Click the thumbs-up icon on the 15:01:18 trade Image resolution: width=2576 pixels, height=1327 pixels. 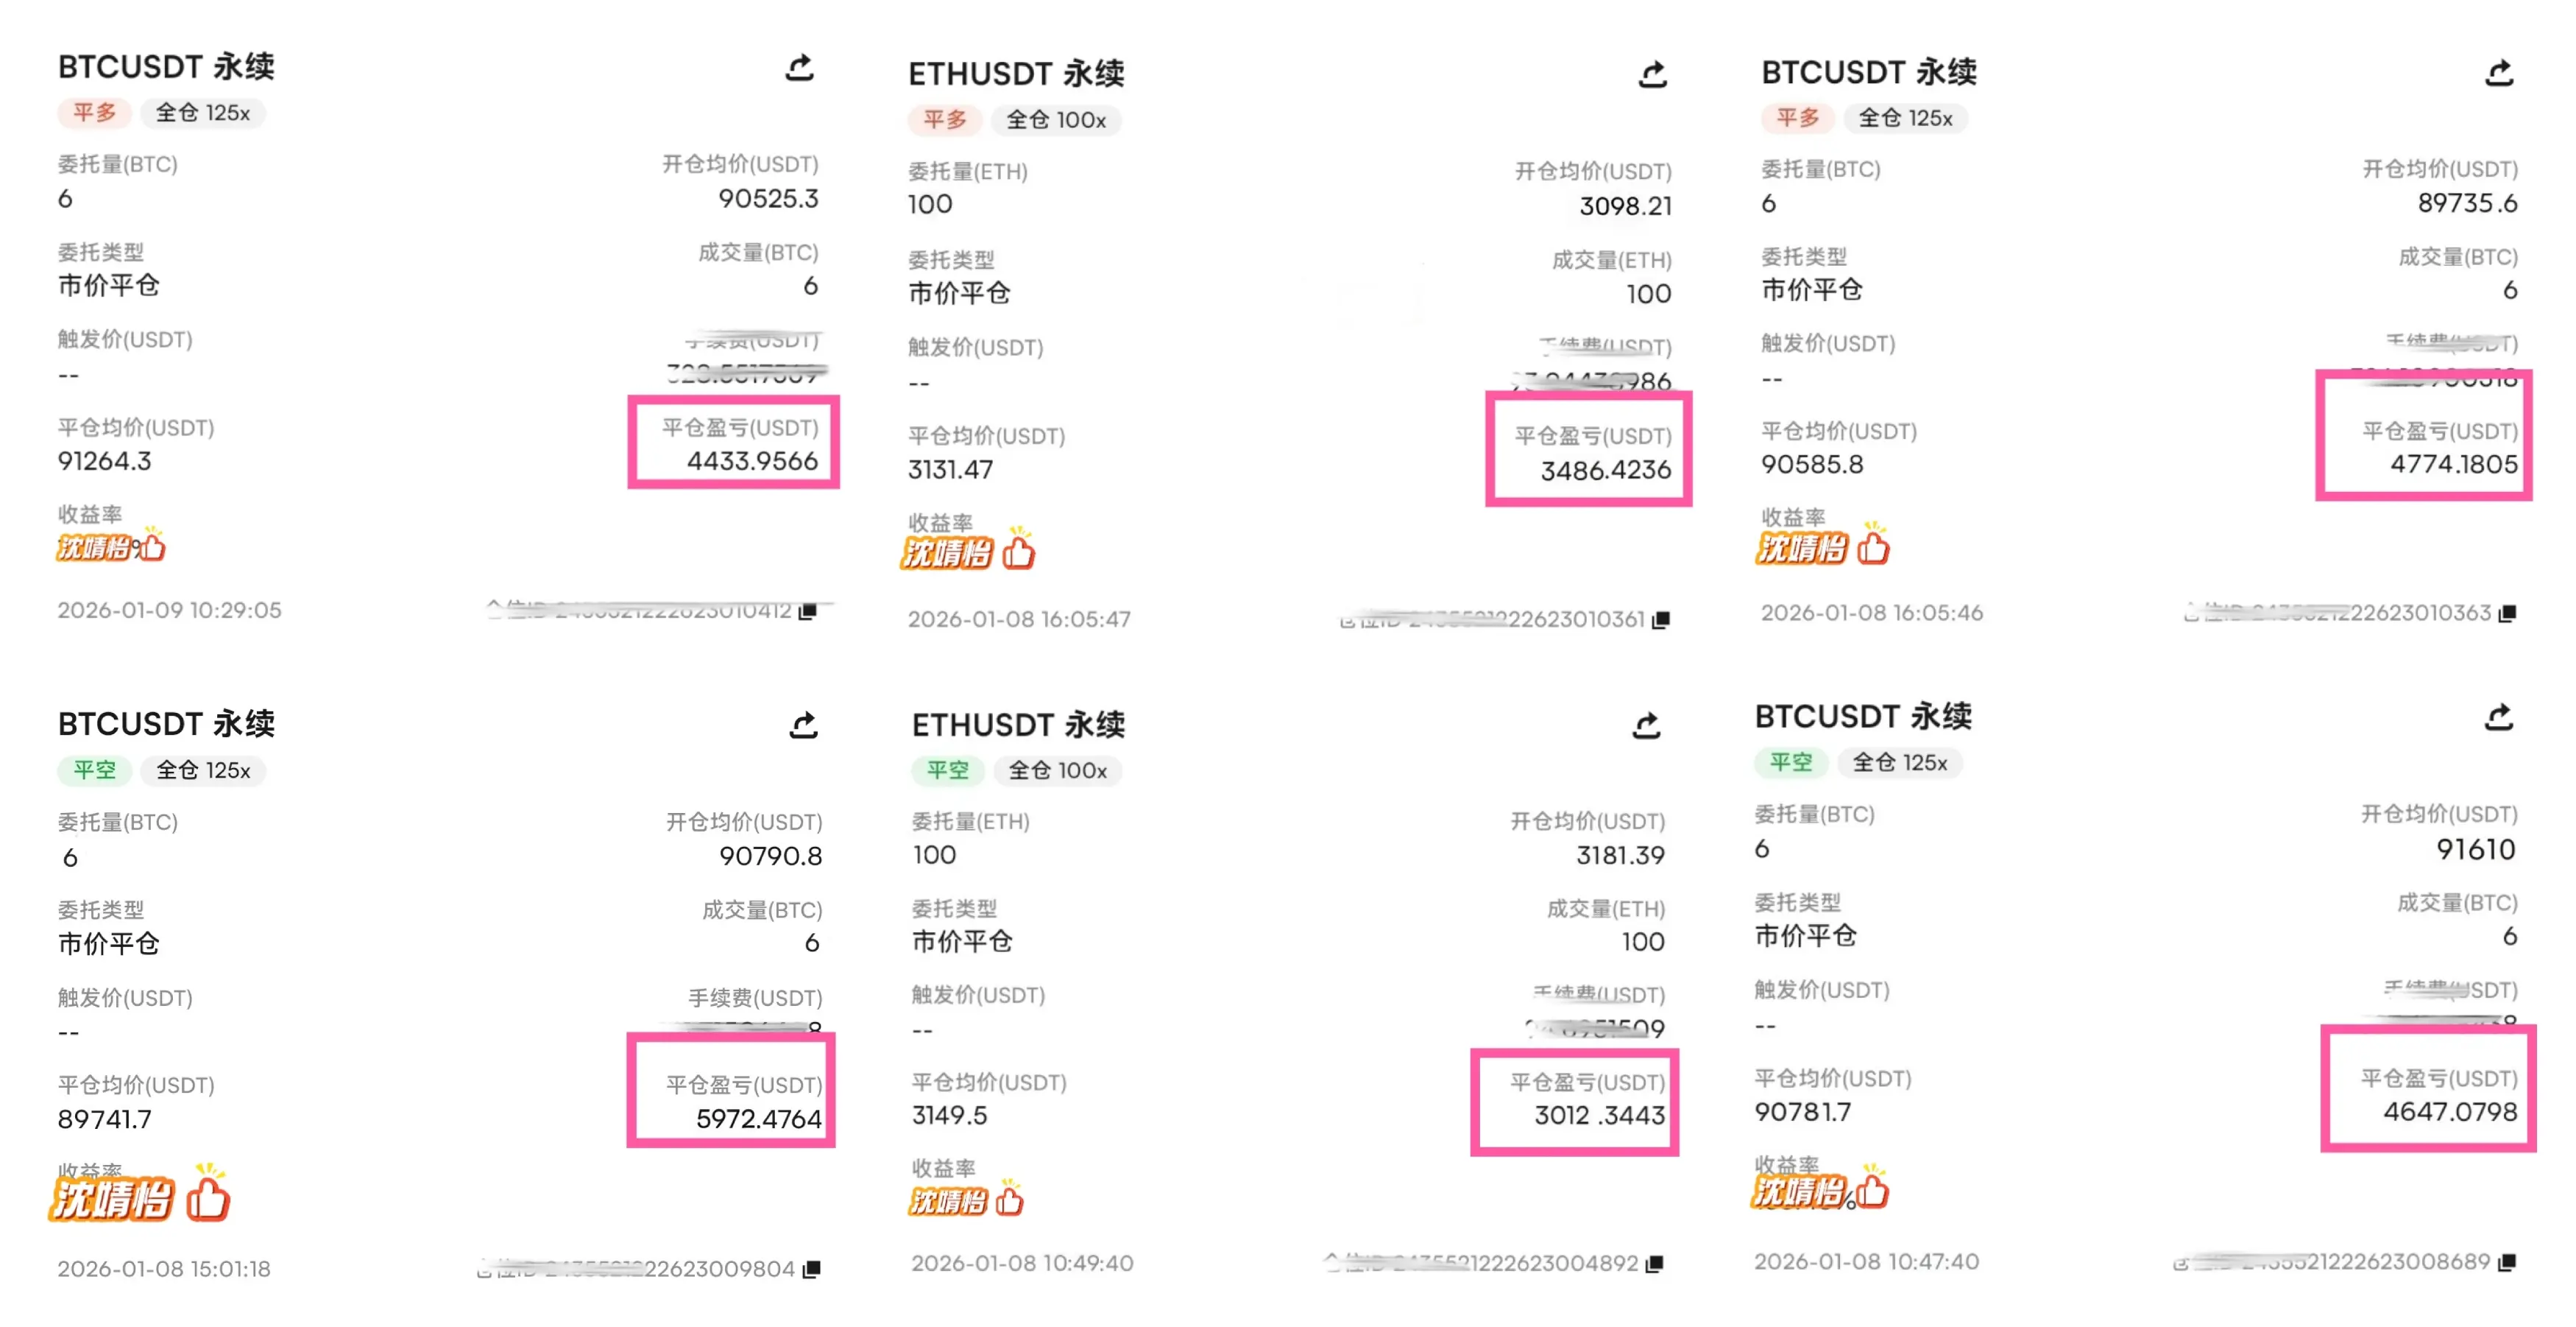point(208,1198)
